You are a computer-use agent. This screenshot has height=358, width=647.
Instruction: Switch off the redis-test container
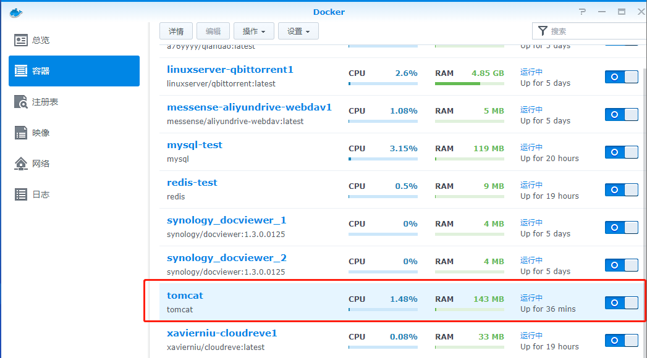(x=622, y=189)
